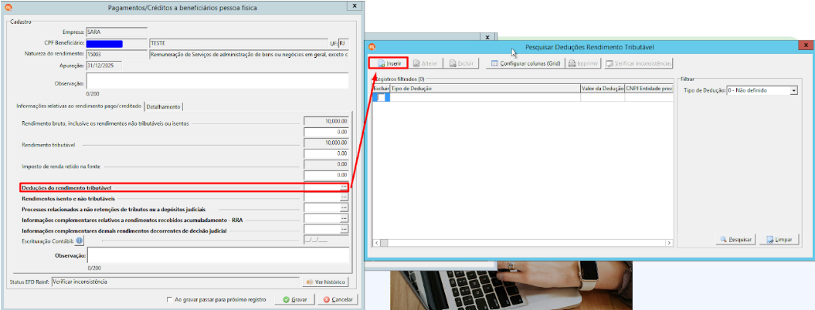The height and width of the screenshot is (310, 815).
Task: Open Processos relacionados ellipsis button
Action: pos(344,209)
